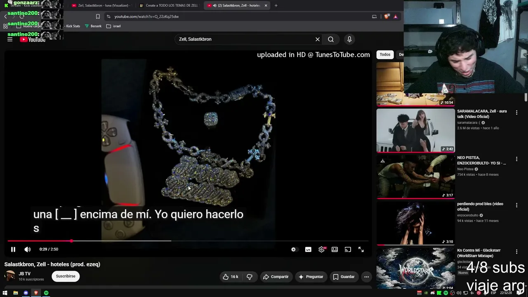Screen dimensions: 528x297
Task: Switch to theater mode
Action: tap(335, 250)
